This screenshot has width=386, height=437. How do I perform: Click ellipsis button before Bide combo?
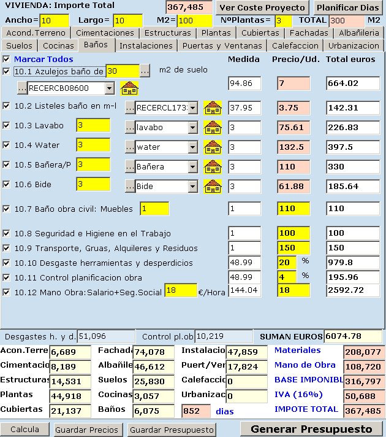coord(130,186)
